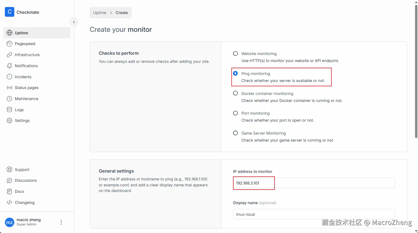Click the IP address to monitor field

[x=314, y=183]
